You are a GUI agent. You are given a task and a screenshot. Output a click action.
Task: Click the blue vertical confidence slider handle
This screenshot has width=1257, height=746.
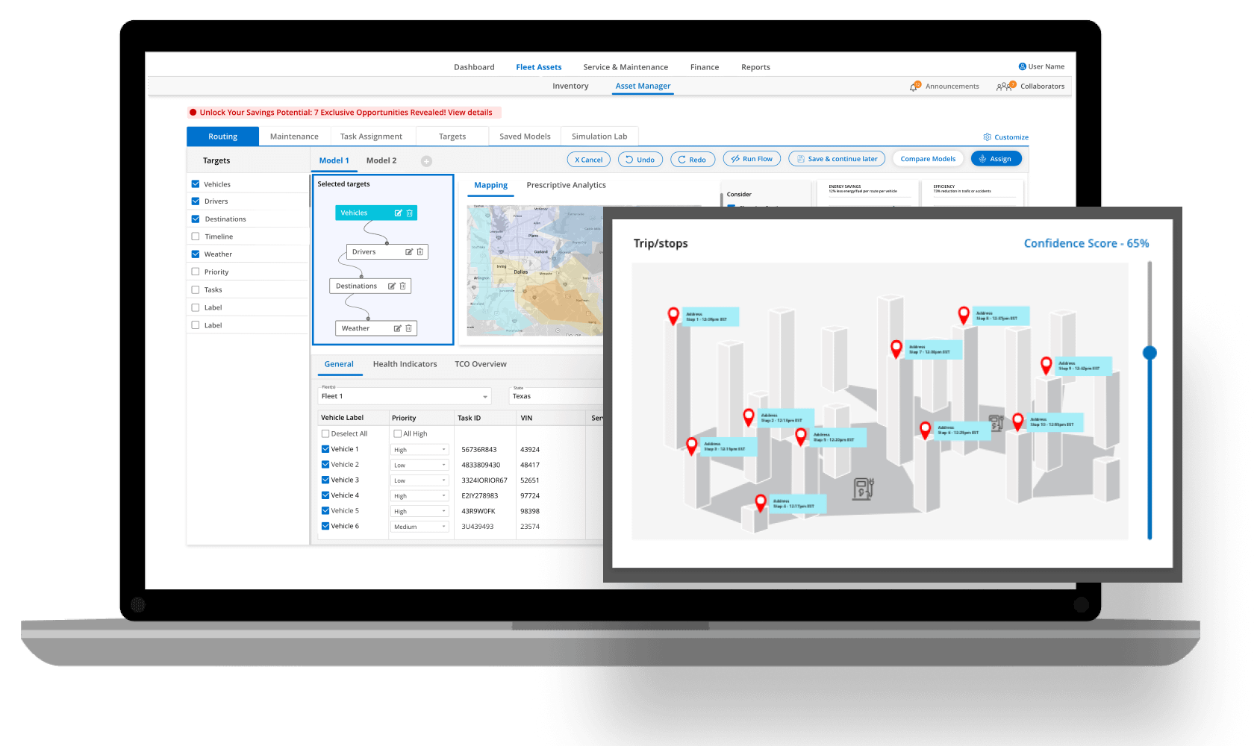(1150, 353)
